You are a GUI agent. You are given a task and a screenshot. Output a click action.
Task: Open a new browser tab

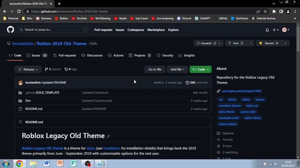60,4
